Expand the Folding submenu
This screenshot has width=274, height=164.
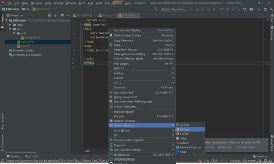coord(142,73)
